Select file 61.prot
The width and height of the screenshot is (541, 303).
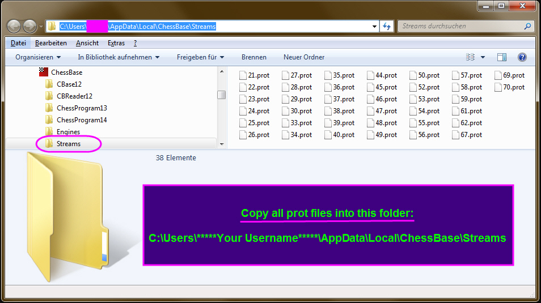pos(467,111)
